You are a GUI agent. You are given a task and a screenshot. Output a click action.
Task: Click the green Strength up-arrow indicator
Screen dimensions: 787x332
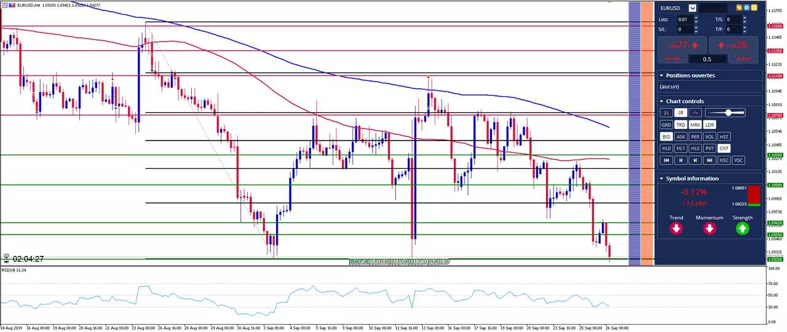(742, 229)
